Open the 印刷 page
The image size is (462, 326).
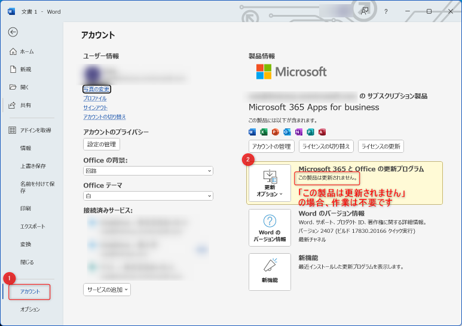point(26,208)
